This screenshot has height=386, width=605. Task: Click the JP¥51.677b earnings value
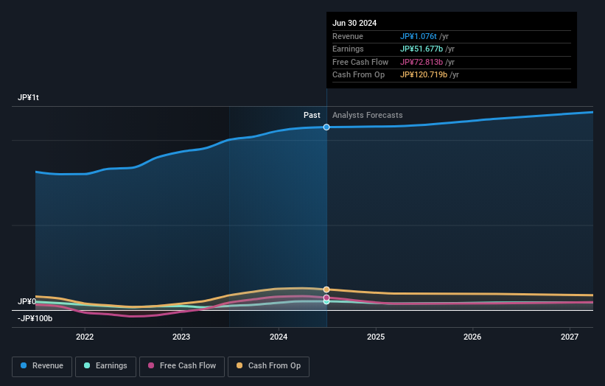(x=422, y=49)
